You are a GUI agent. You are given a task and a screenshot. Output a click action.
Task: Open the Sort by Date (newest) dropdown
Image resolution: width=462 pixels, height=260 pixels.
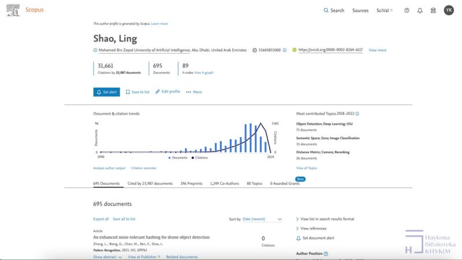(262, 219)
